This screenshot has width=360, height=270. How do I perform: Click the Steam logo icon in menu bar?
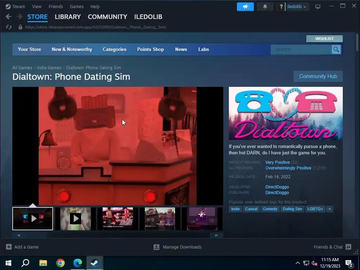coord(8,6)
